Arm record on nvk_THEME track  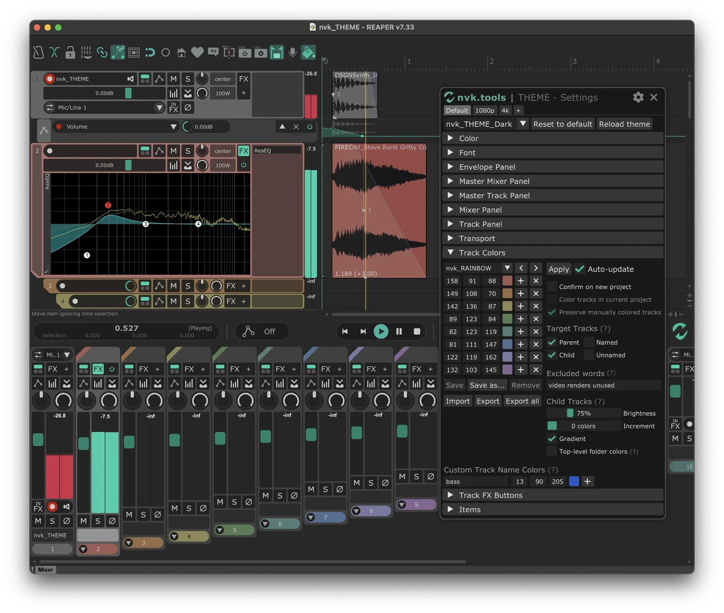50,79
